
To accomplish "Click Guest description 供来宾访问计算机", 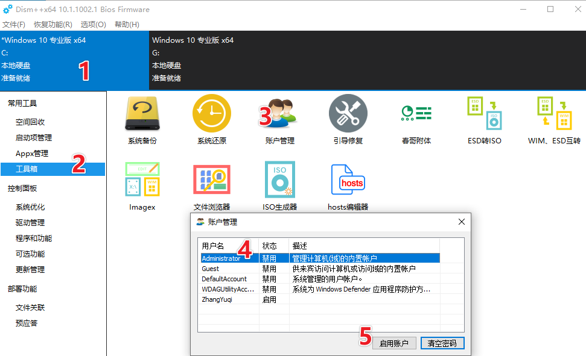I will (354, 269).
